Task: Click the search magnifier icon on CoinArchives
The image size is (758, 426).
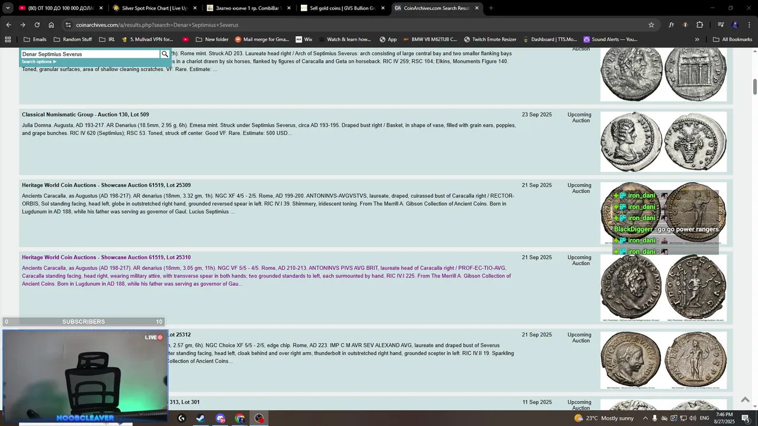Action: point(165,54)
